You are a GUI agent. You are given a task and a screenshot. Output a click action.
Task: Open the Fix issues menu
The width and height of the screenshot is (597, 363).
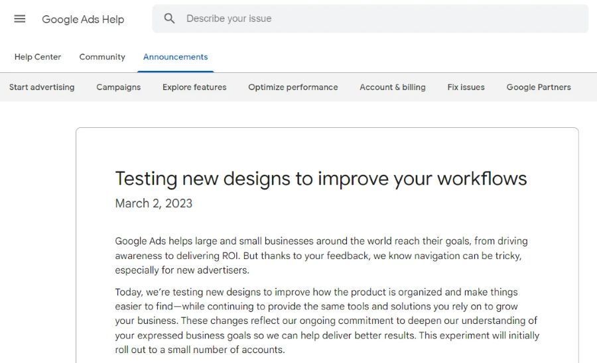coord(466,87)
